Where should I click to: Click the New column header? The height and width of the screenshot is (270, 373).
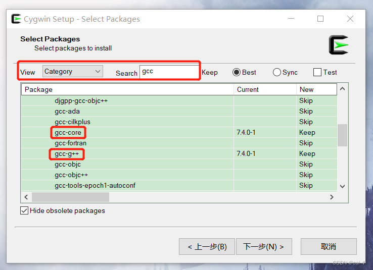tap(316, 89)
